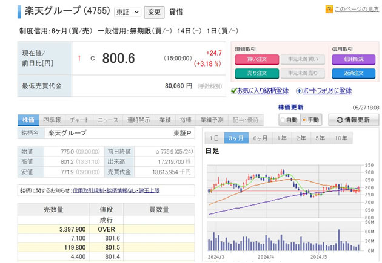Screen dimensions: 382x263
Task: Click the green checkmark for お気に入り銘柄登録
Action: (233, 91)
